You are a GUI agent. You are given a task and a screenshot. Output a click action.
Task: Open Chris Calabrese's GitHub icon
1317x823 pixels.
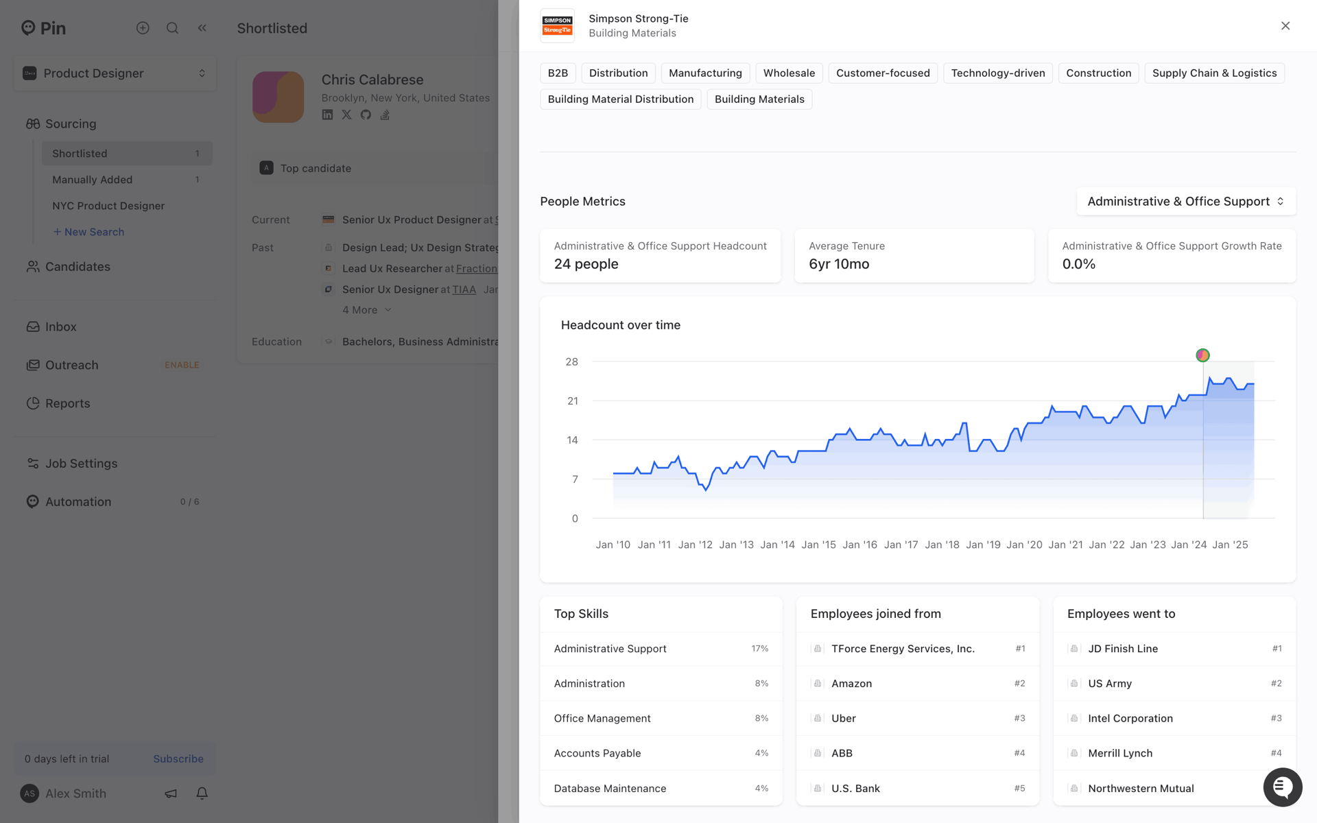pos(366,115)
